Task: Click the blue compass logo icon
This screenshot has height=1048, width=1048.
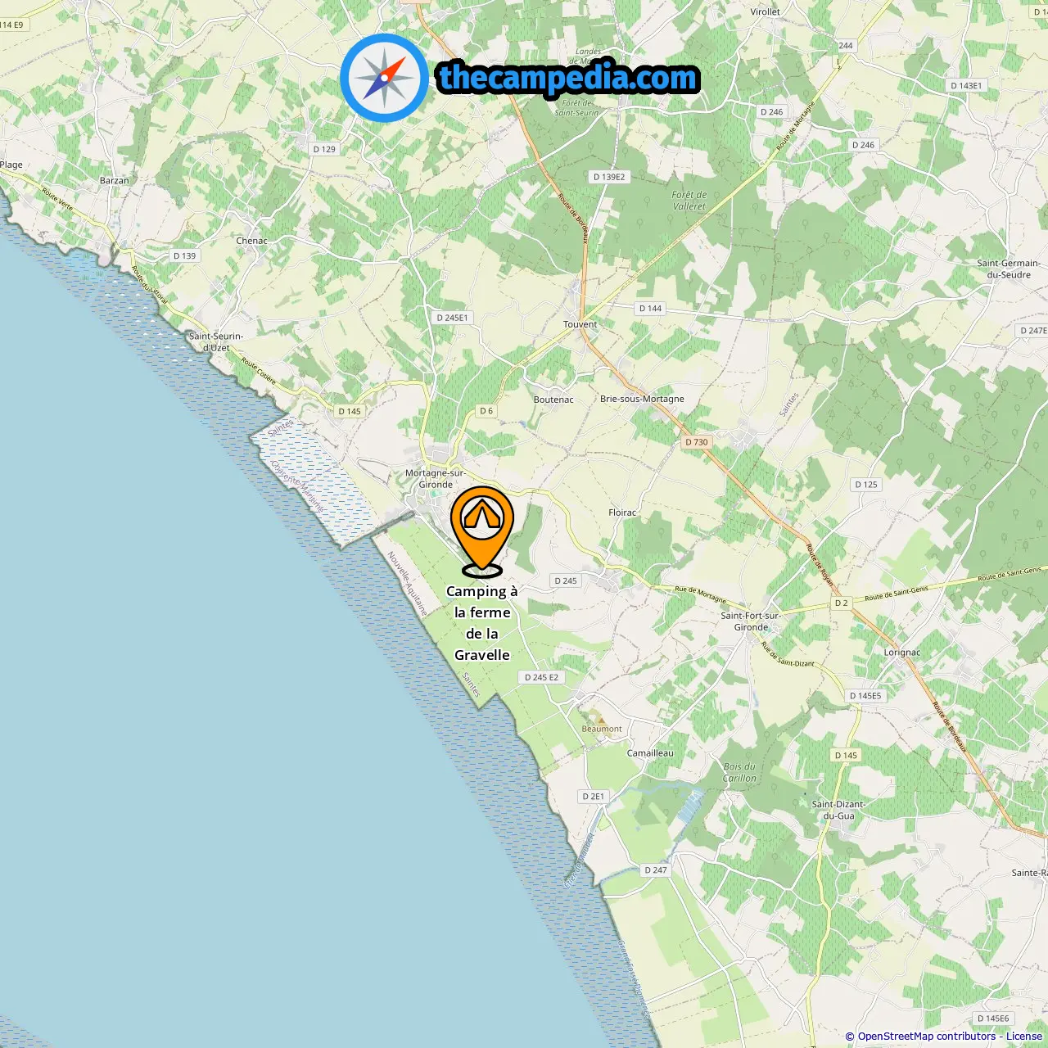Action: click(x=384, y=78)
